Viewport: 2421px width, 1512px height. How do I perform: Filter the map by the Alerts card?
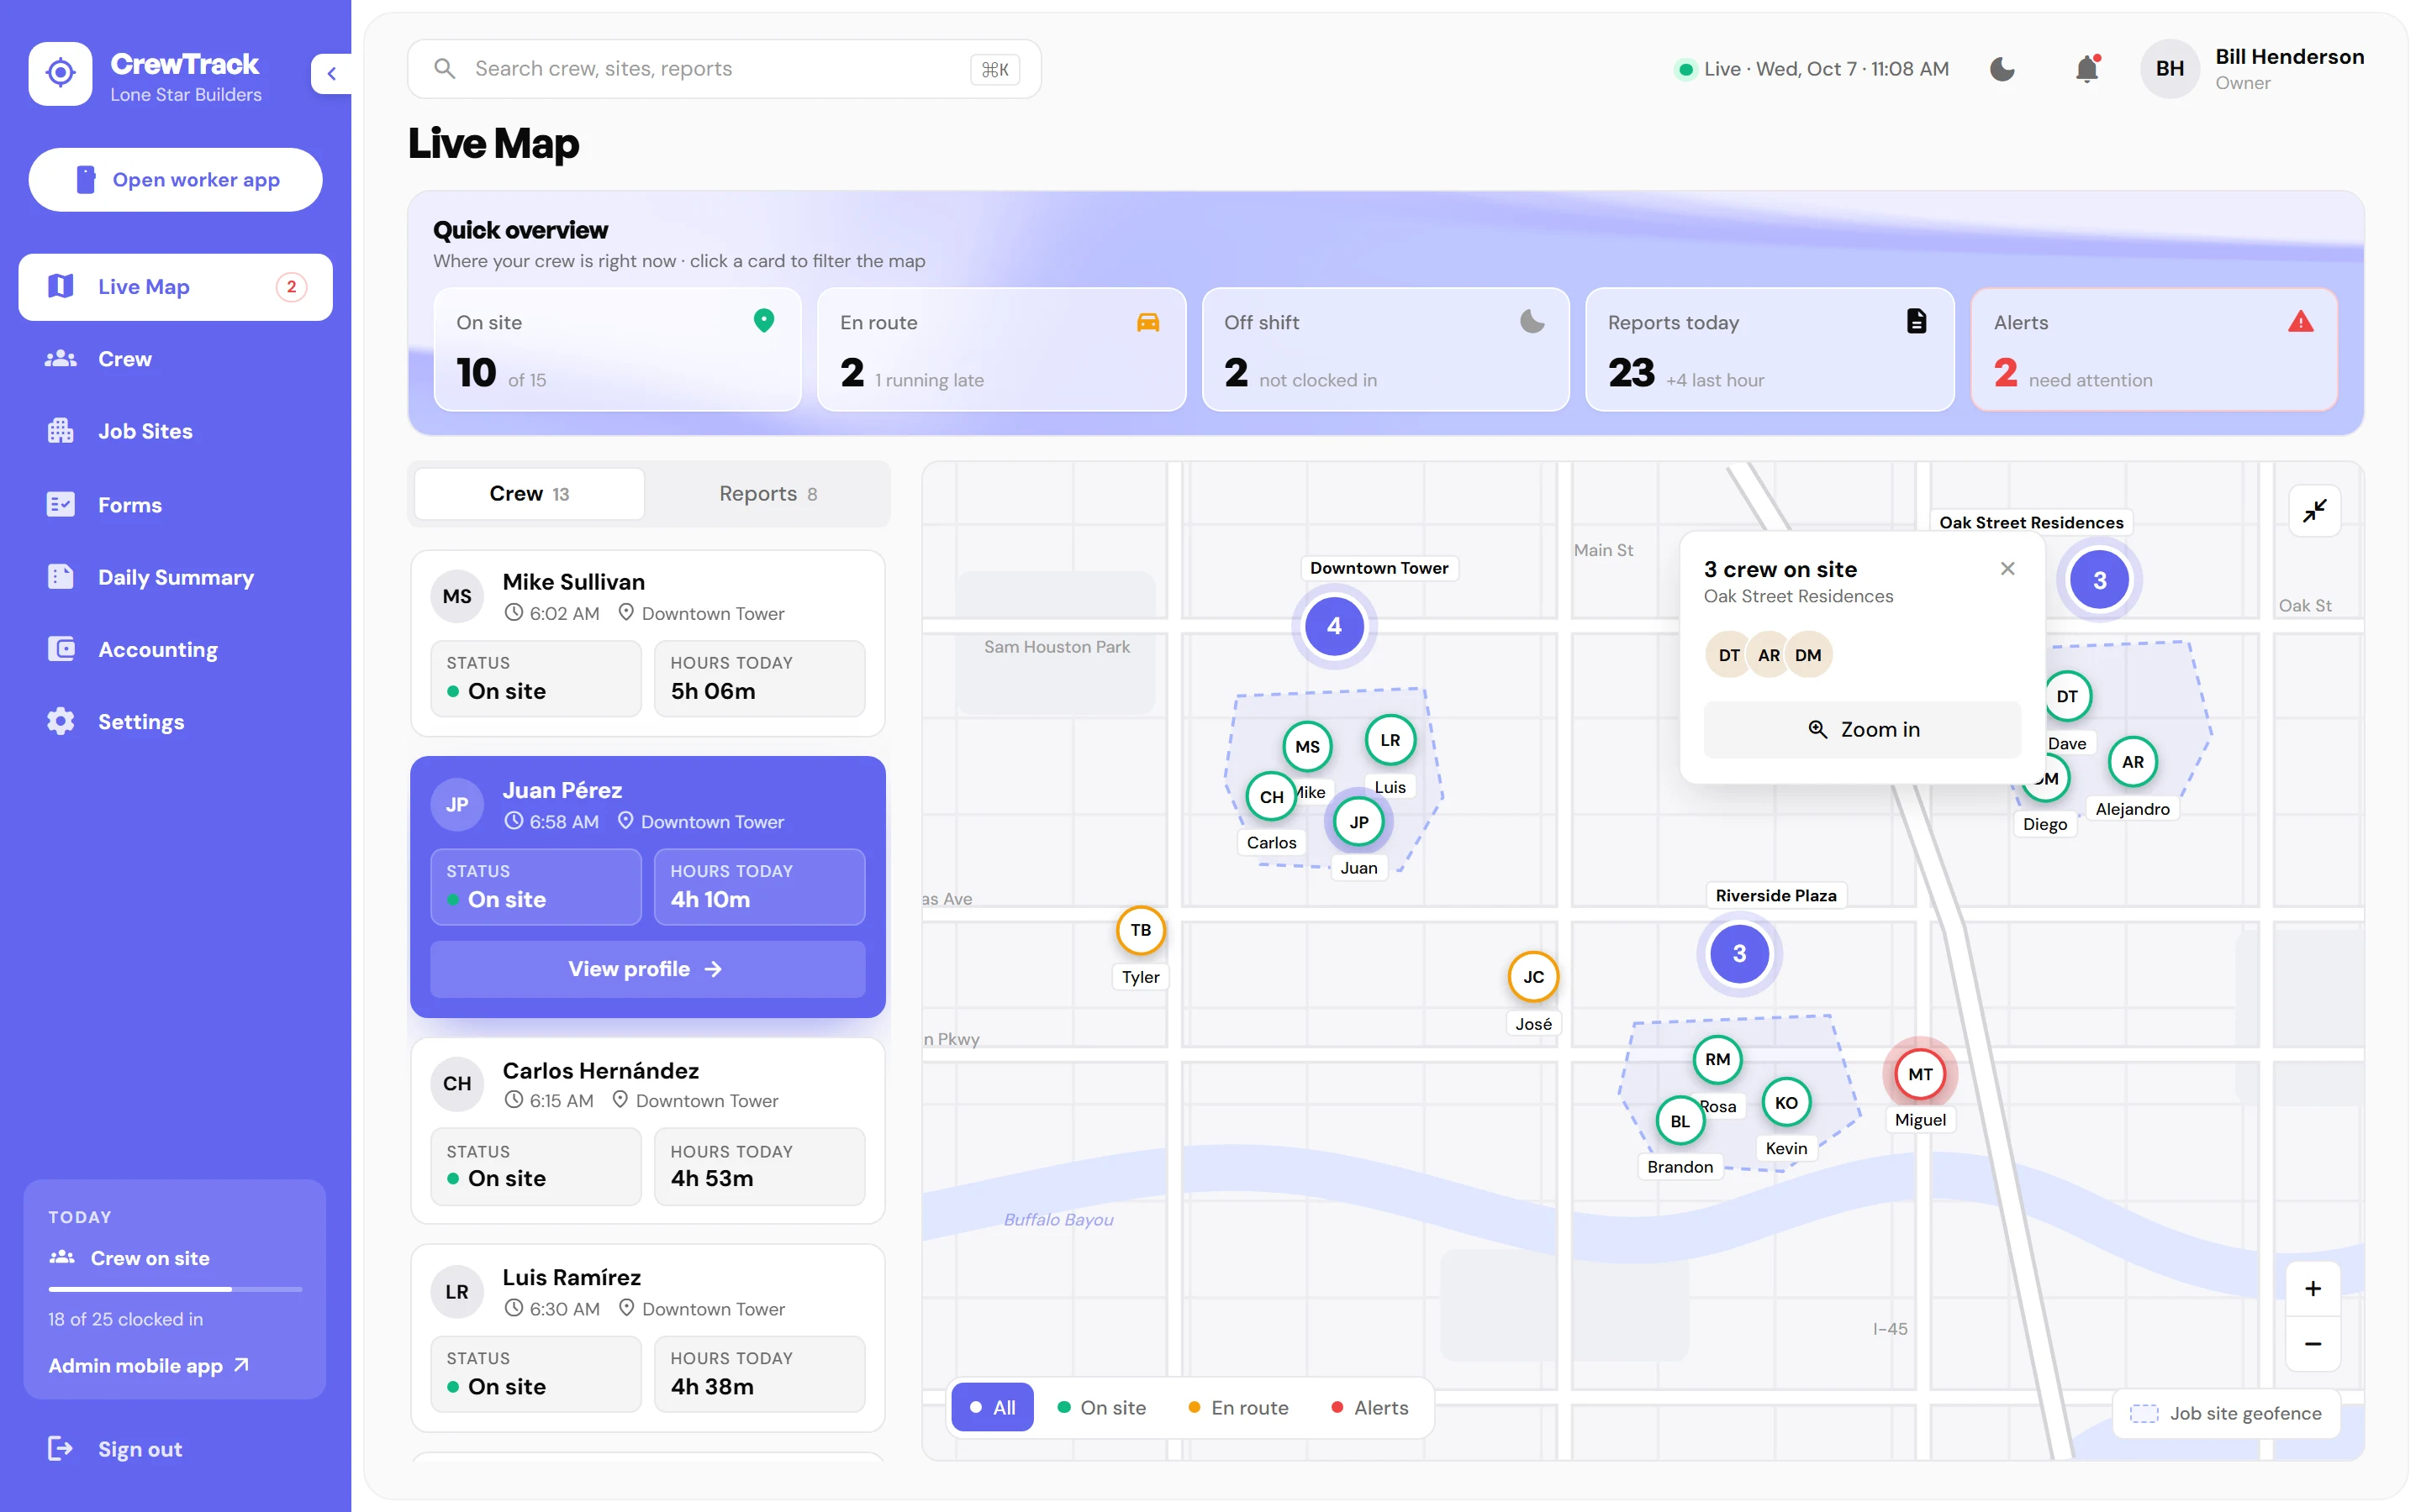[2154, 350]
